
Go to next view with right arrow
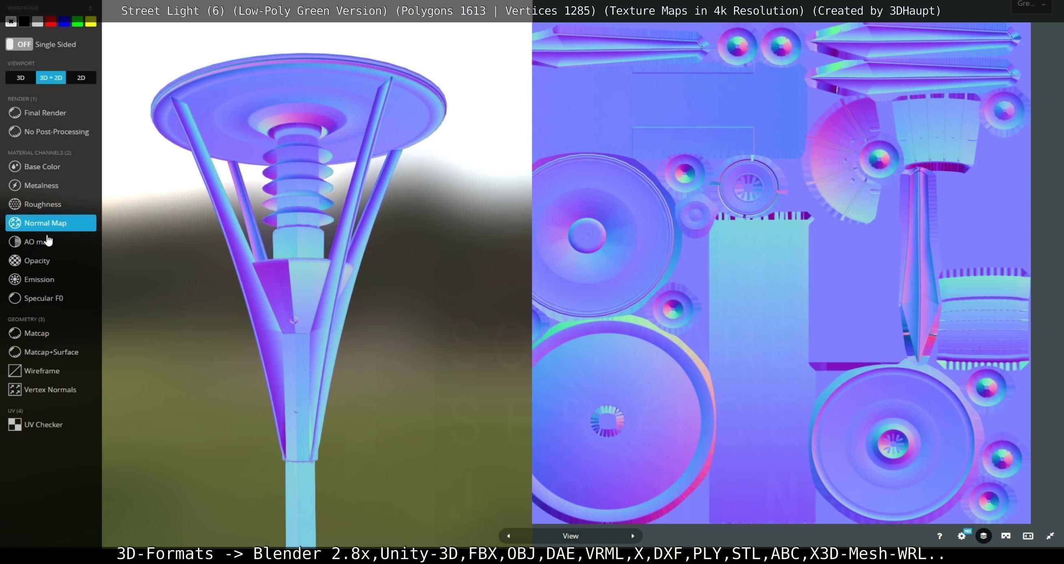[632, 536]
